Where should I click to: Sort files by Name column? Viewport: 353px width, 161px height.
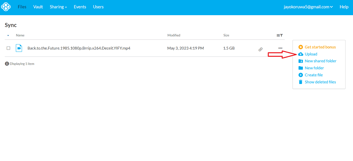click(20, 35)
